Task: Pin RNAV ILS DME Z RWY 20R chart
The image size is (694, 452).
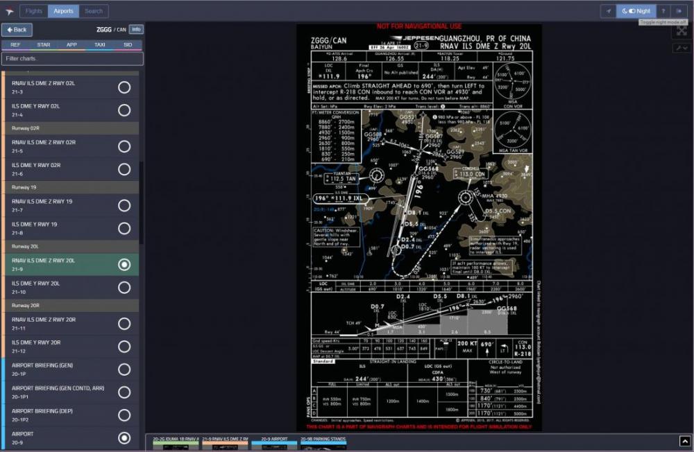Action: pyautogui.click(x=124, y=324)
